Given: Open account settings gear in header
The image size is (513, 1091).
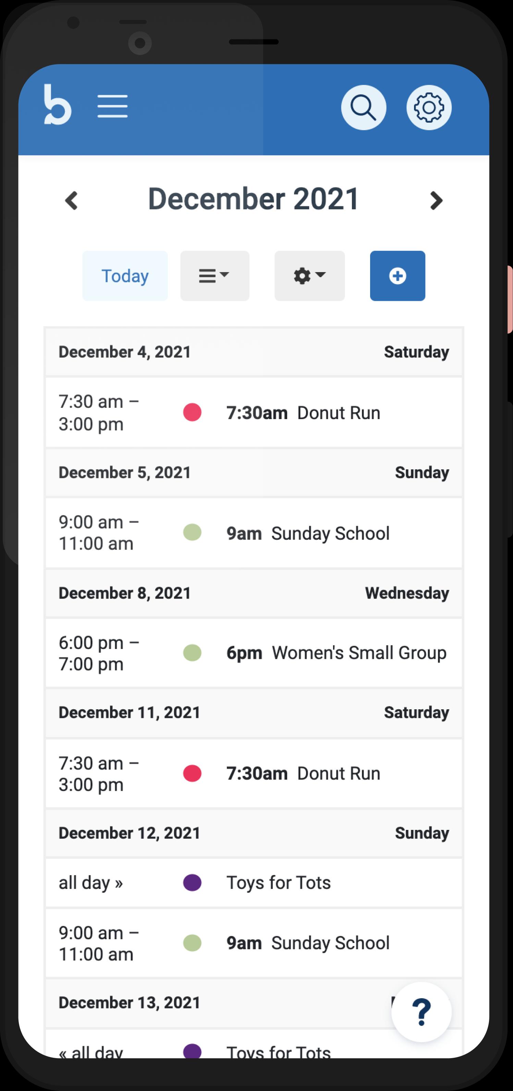Looking at the screenshot, I should (x=429, y=108).
